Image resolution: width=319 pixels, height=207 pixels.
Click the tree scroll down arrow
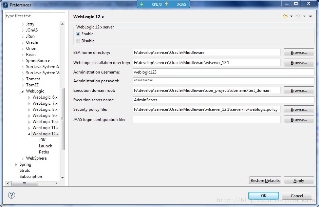(62, 178)
